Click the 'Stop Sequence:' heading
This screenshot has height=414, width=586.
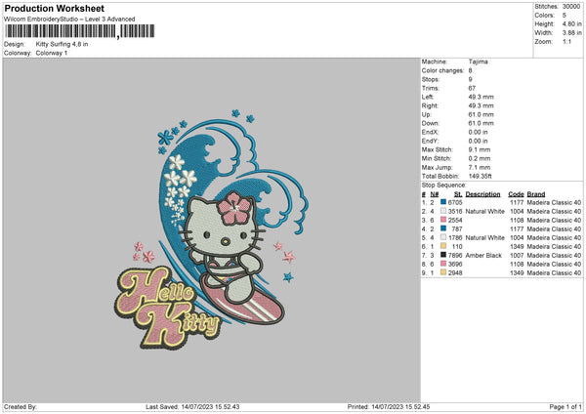[444, 186]
